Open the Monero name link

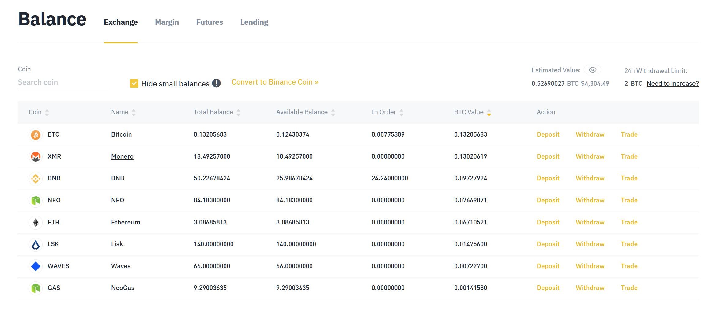coord(122,156)
